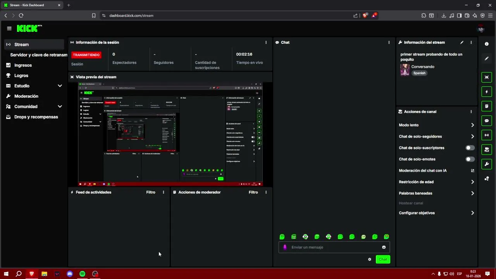Click Filtro in Acciones de moderador
The image size is (496, 279).
(x=253, y=192)
